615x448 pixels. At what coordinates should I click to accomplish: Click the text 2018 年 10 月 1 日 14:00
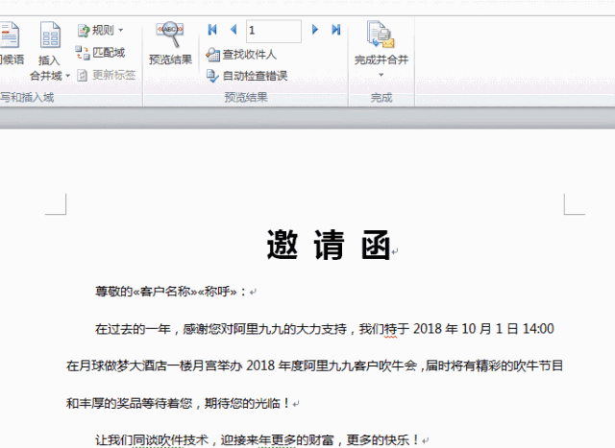pos(483,328)
